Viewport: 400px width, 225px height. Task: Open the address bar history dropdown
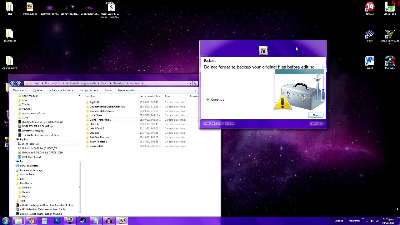[x=190, y=83]
